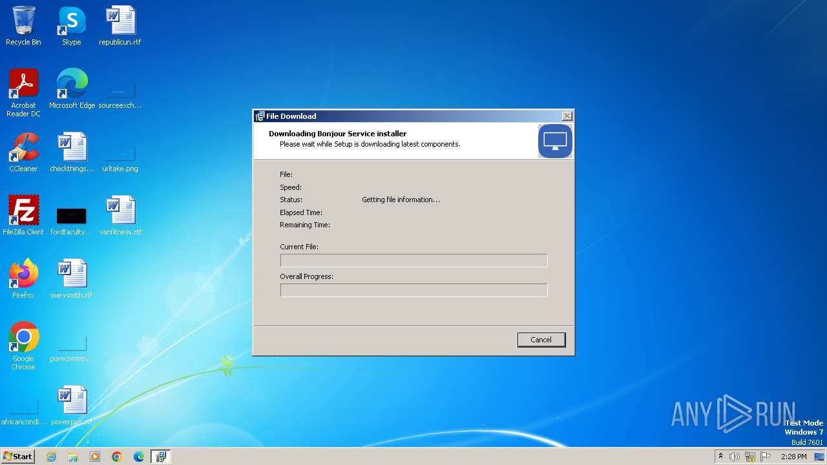Open Internet Explorer in the taskbar

(52, 457)
